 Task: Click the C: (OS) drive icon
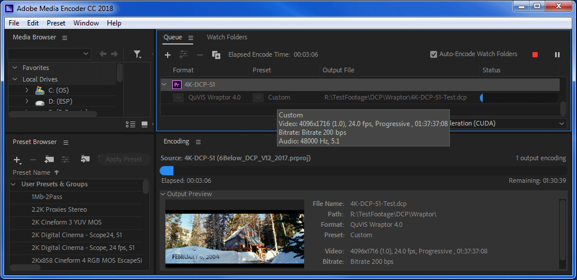(x=40, y=90)
